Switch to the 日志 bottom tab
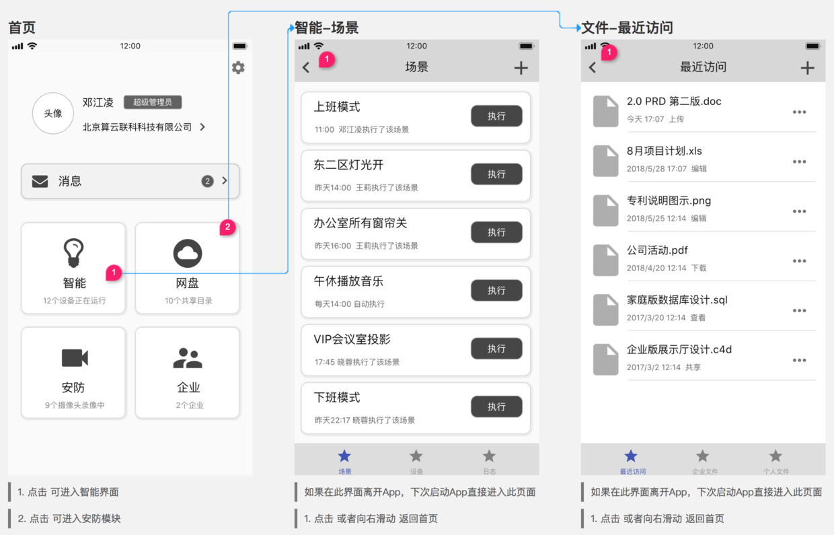834x535 pixels. click(489, 462)
